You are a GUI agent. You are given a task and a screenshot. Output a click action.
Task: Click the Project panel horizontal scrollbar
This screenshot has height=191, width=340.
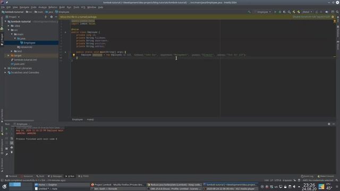pos(19,120)
